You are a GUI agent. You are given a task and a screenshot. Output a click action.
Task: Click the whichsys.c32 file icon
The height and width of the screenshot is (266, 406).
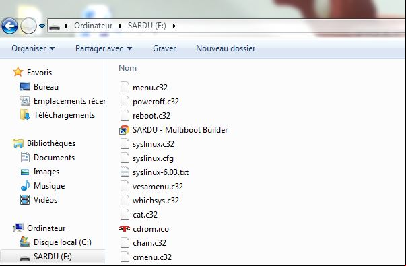tap(125, 200)
